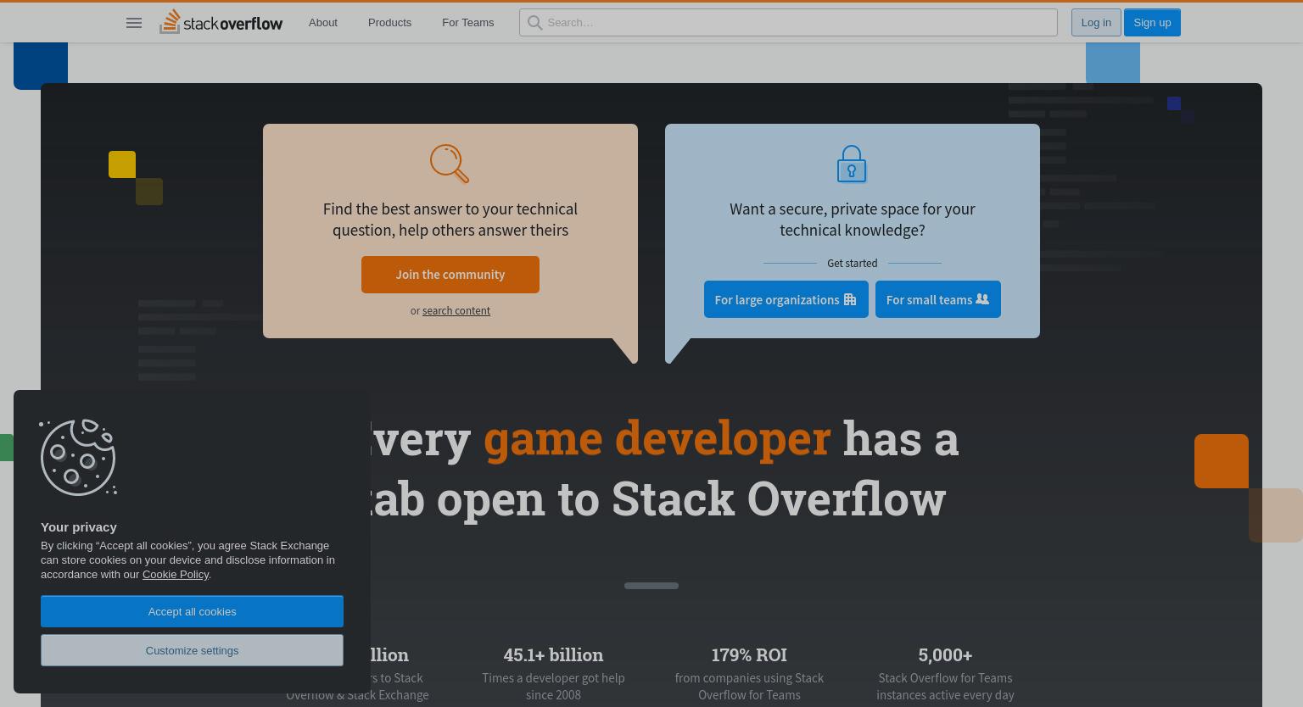Click the 45.1+ billion statistic text

tap(553, 654)
